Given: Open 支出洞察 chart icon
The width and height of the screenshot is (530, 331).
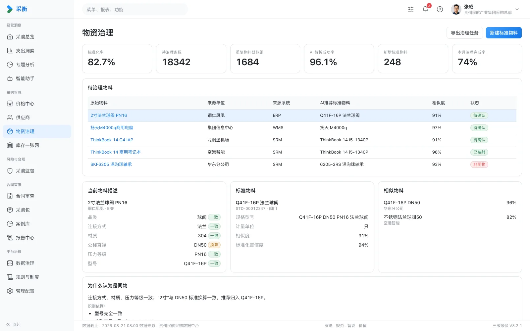Looking at the screenshot, I should [10, 51].
